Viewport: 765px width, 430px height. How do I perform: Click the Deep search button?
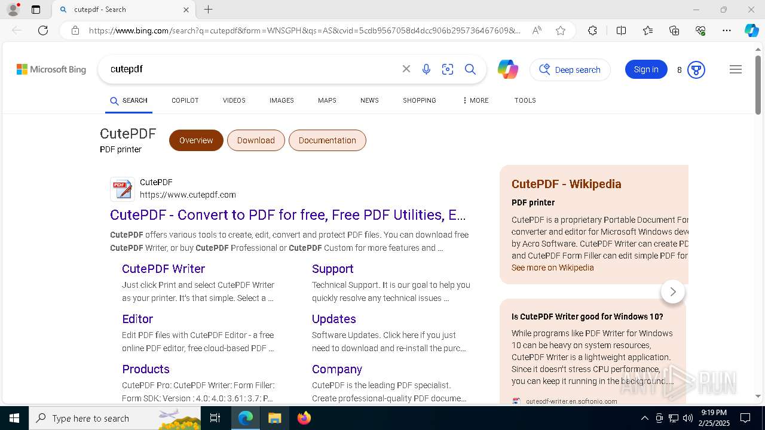point(570,70)
